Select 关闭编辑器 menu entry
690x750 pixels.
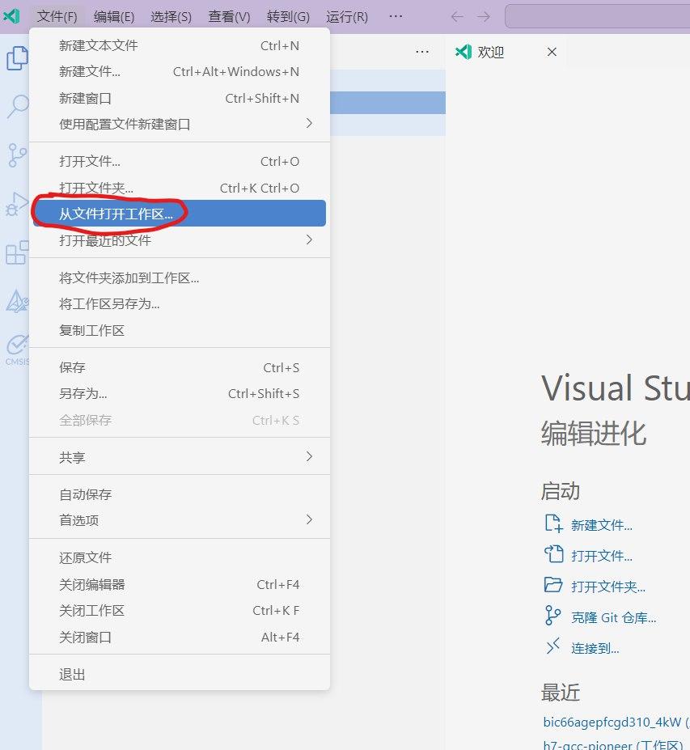180,584
